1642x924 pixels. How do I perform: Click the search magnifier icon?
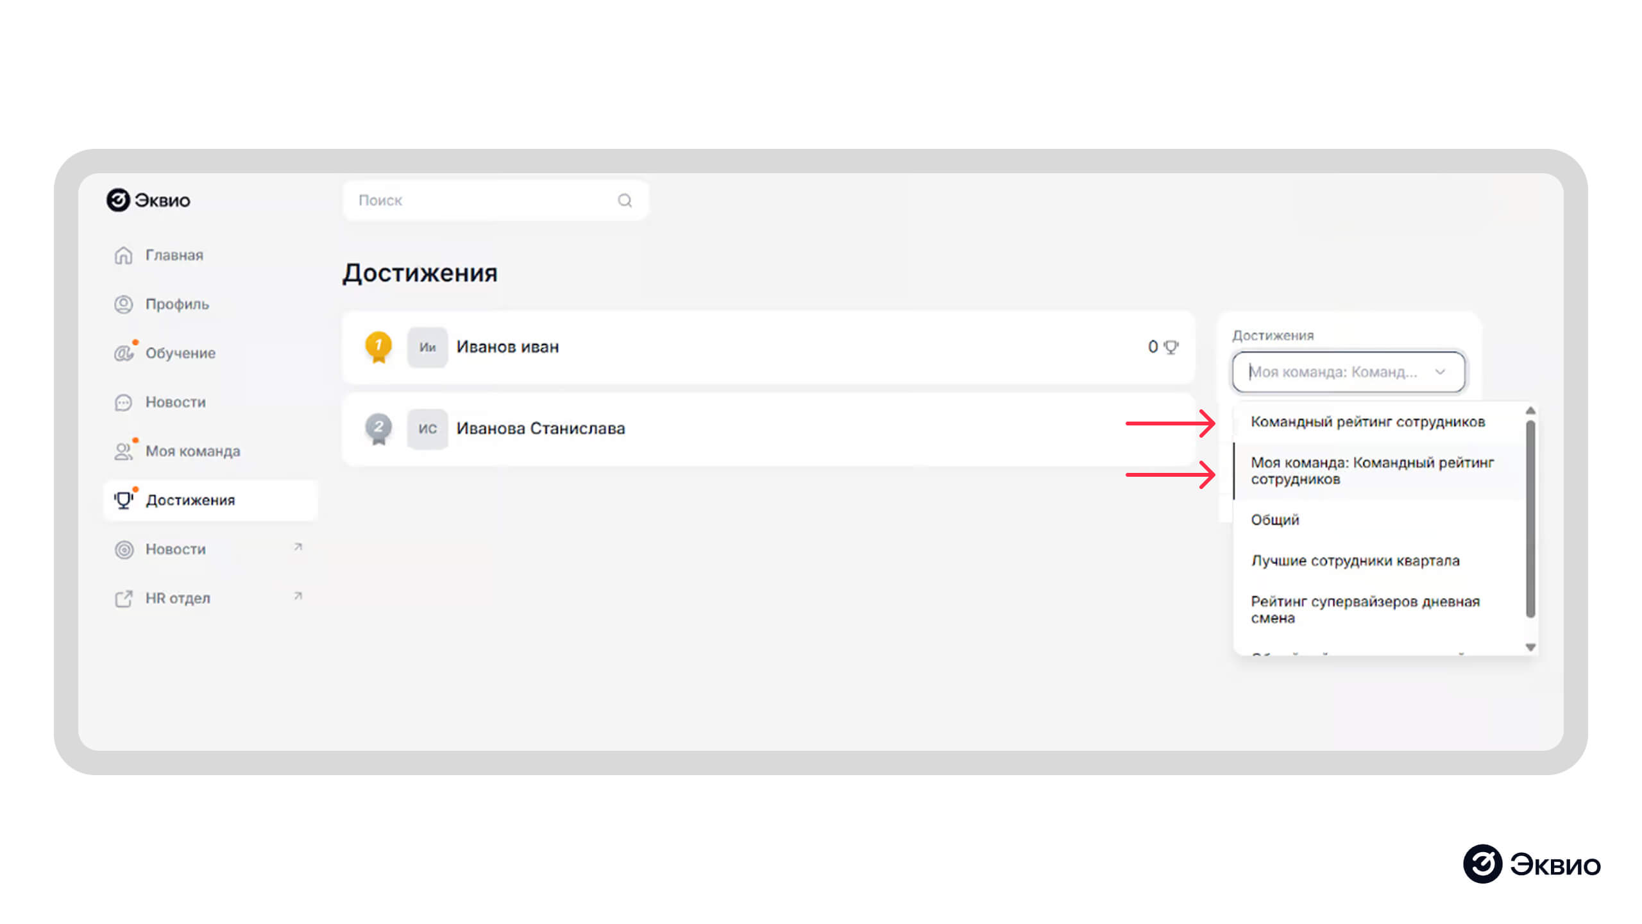tap(625, 201)
